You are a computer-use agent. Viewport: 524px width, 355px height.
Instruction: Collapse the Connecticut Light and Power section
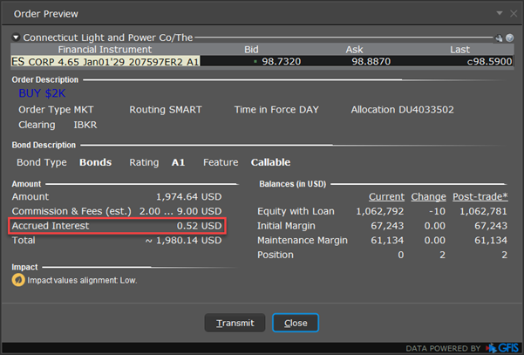pyautogui.click(x=16, y=38)
